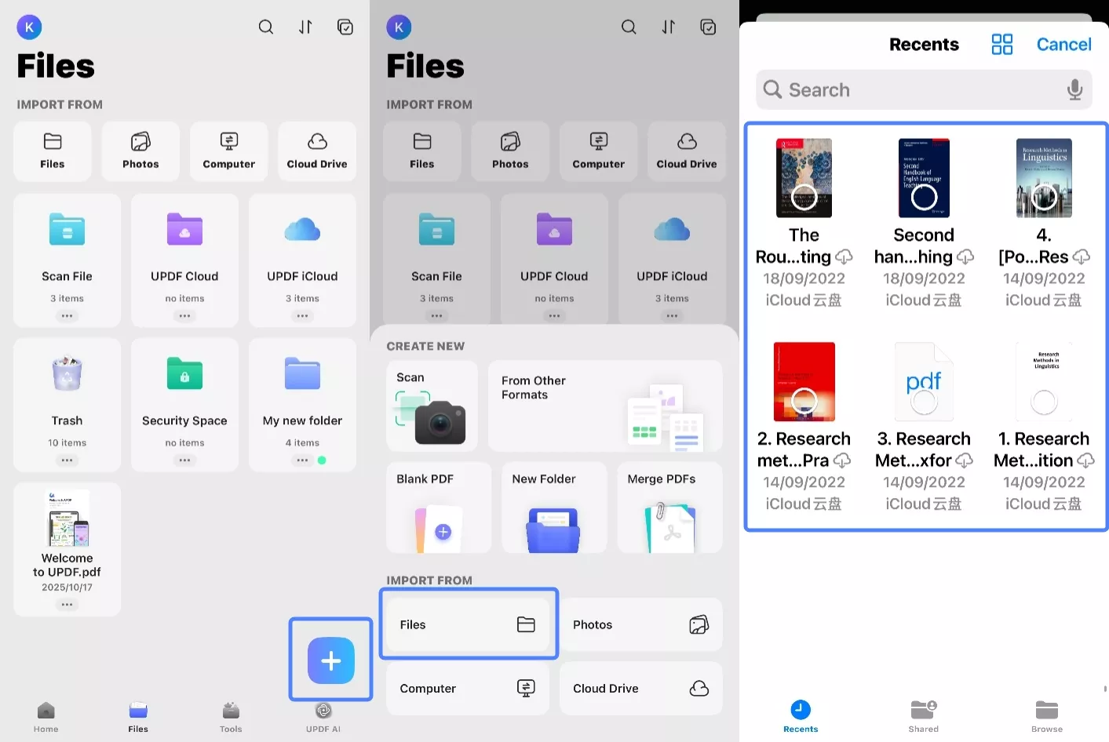This screenshot has width=1109, height=742.
Task: Choose Scan with camera under Create New
Action: [x=432, y=406]
